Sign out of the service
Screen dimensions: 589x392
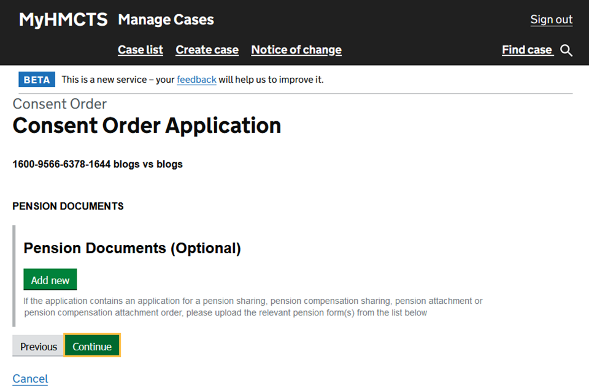pyautogui.click(x=551, y=20)
